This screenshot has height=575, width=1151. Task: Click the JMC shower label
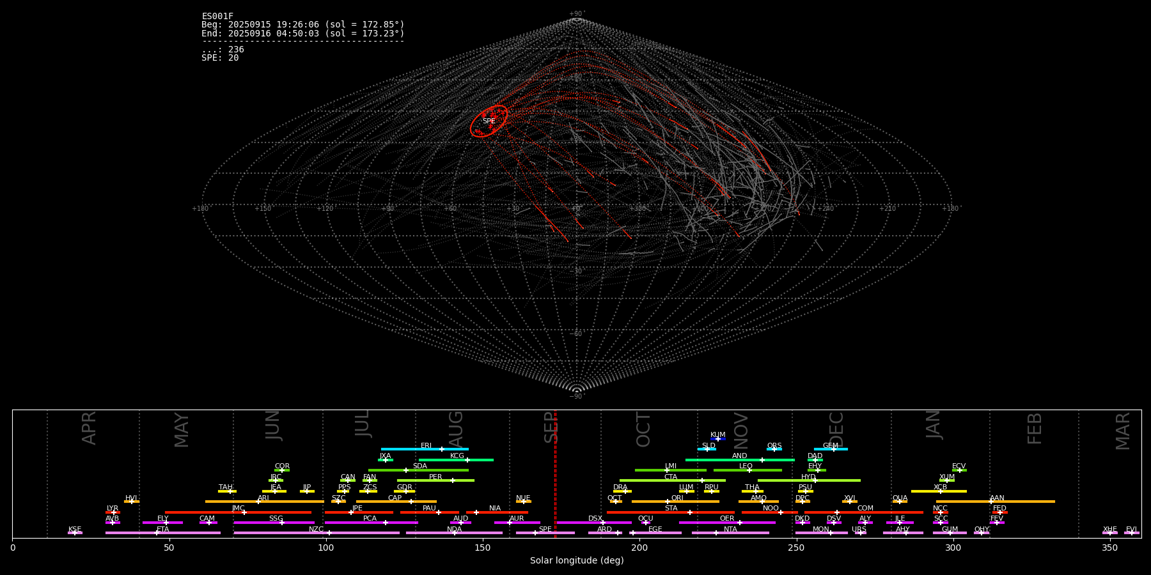(x=239, y=509)
